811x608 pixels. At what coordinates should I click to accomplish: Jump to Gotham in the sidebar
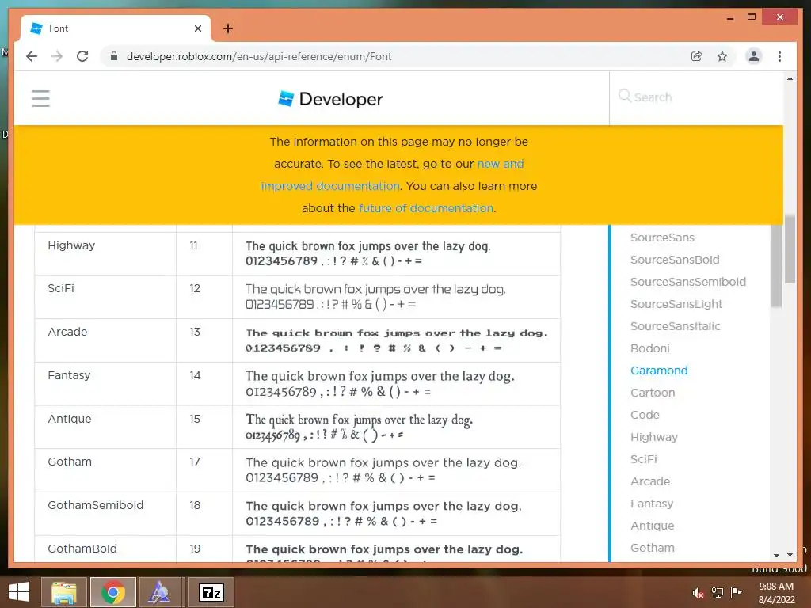[653, 548]
